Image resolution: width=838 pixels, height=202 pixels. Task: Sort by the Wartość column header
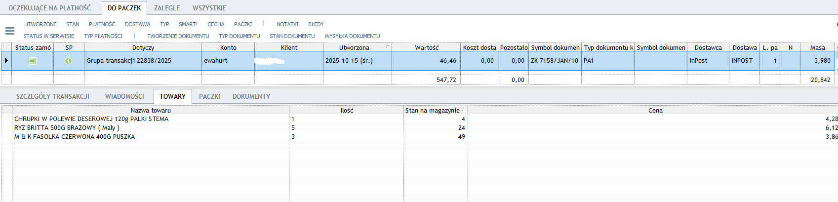426,47
